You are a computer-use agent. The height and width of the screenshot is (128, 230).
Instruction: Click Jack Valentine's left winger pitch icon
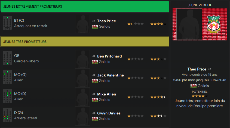(x=7, y=78)
